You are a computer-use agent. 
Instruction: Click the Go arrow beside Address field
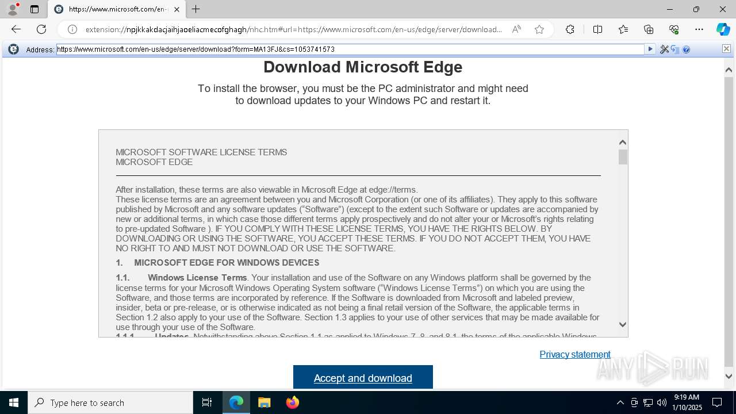click(650, 49)
